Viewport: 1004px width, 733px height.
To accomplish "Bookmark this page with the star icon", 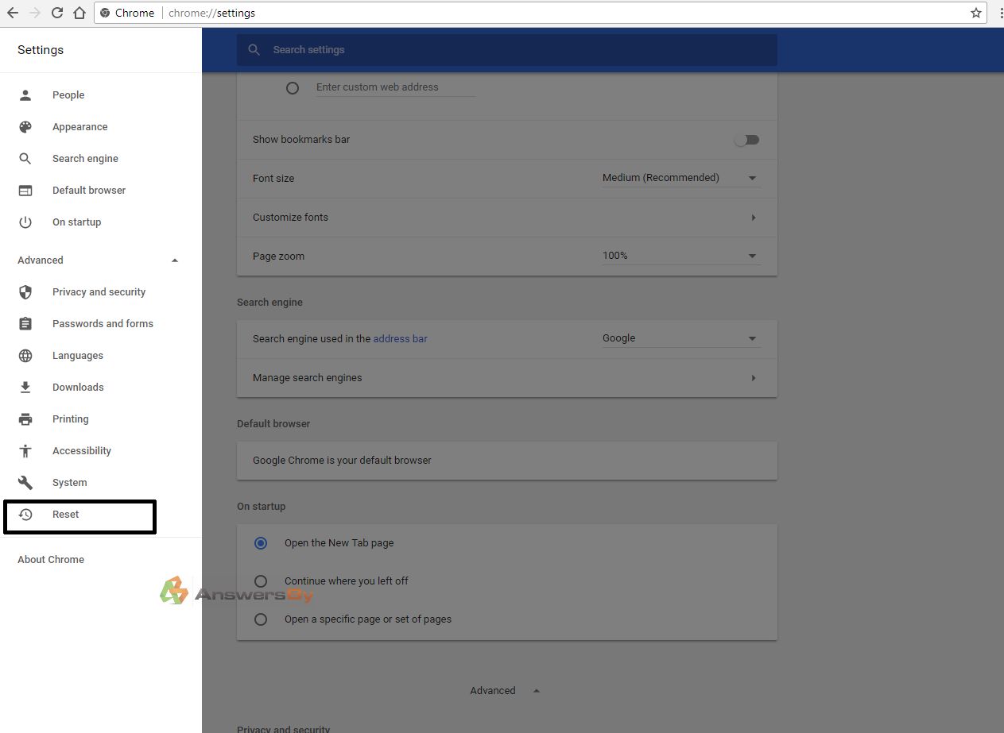I will (x=976, y=13).
